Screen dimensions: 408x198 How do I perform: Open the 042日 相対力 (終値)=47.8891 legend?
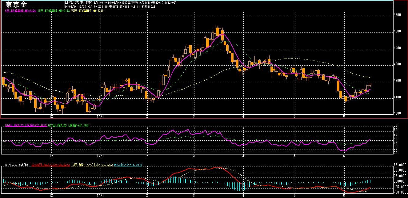[x=70, y=125]
